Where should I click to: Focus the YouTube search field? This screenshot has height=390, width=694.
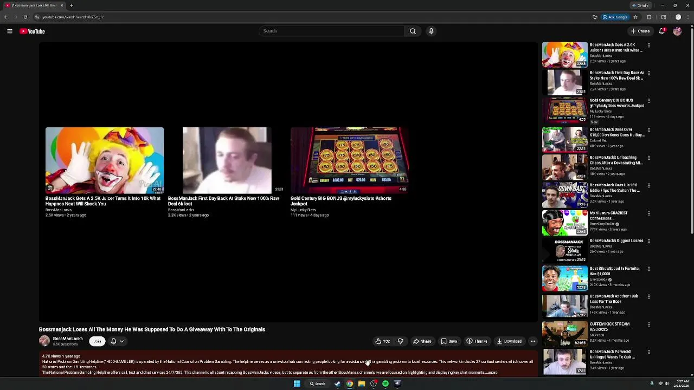pos(332,31)
